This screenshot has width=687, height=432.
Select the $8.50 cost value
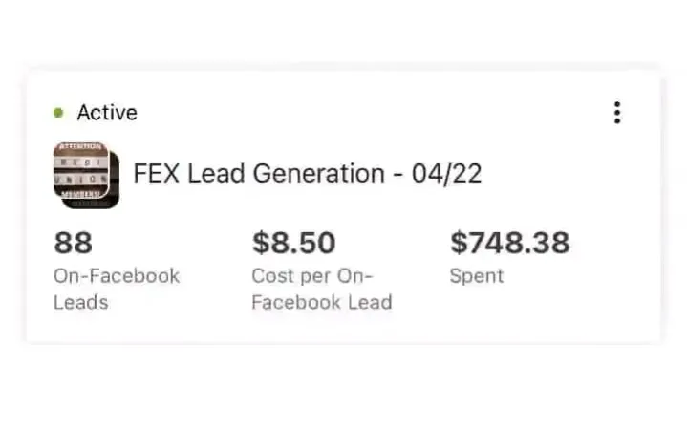coord(293,243)
